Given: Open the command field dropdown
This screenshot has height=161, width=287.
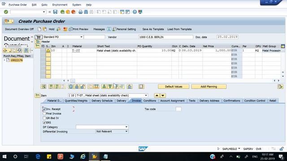Looking at the screenshot, I should click(x=44, y=12).
